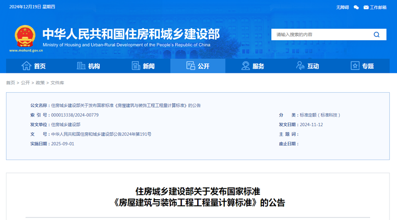Click the 服务 navigation item

pyautogui.click(x=252, y=66)
